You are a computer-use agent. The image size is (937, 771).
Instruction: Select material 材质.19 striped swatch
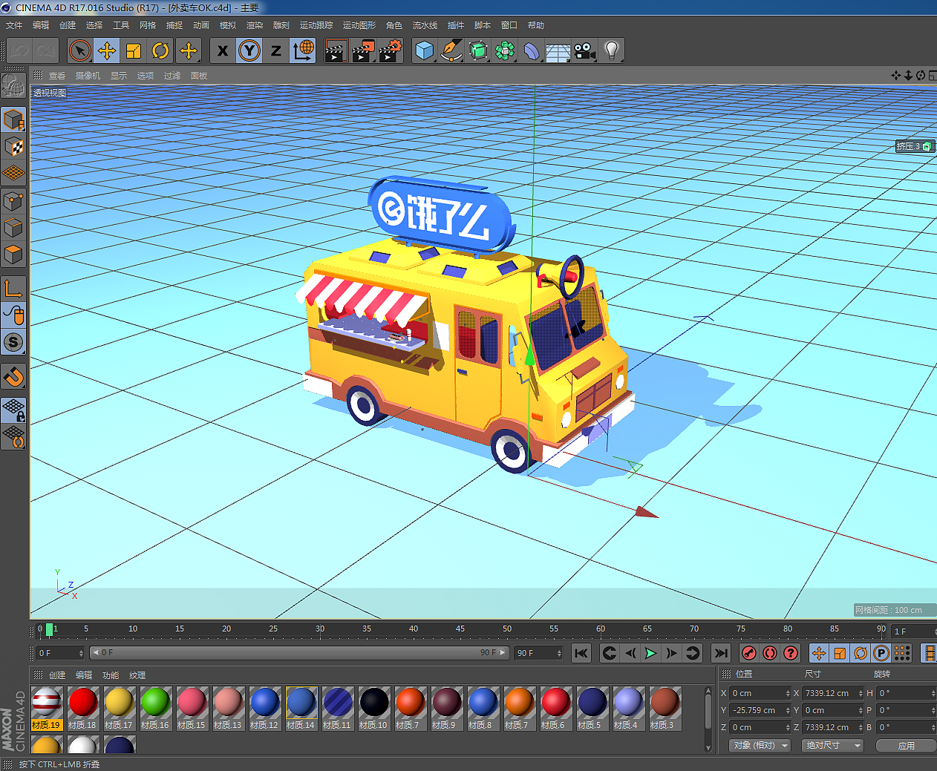pos(46,708)
